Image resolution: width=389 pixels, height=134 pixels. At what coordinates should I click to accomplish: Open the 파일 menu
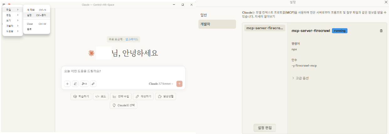(x=13, y=10)
